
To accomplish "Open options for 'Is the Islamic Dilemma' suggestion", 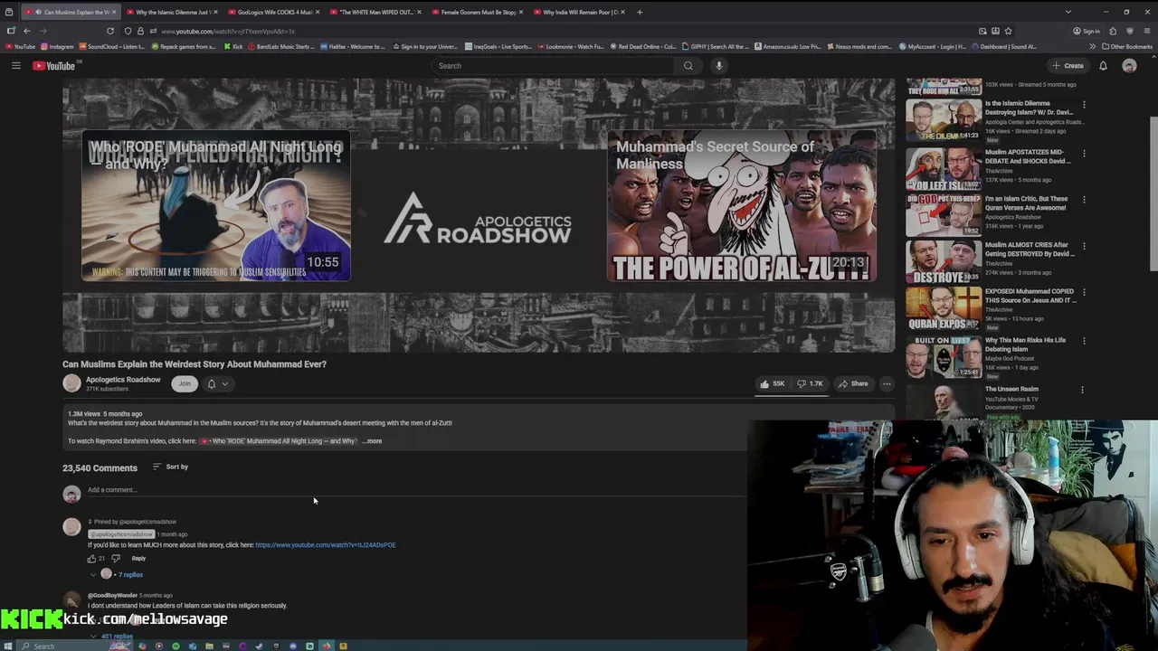I will [x=1084, y=104].
